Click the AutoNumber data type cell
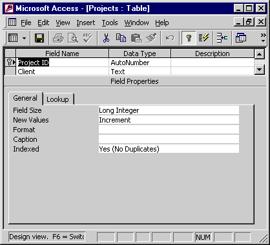 [140, 63]
